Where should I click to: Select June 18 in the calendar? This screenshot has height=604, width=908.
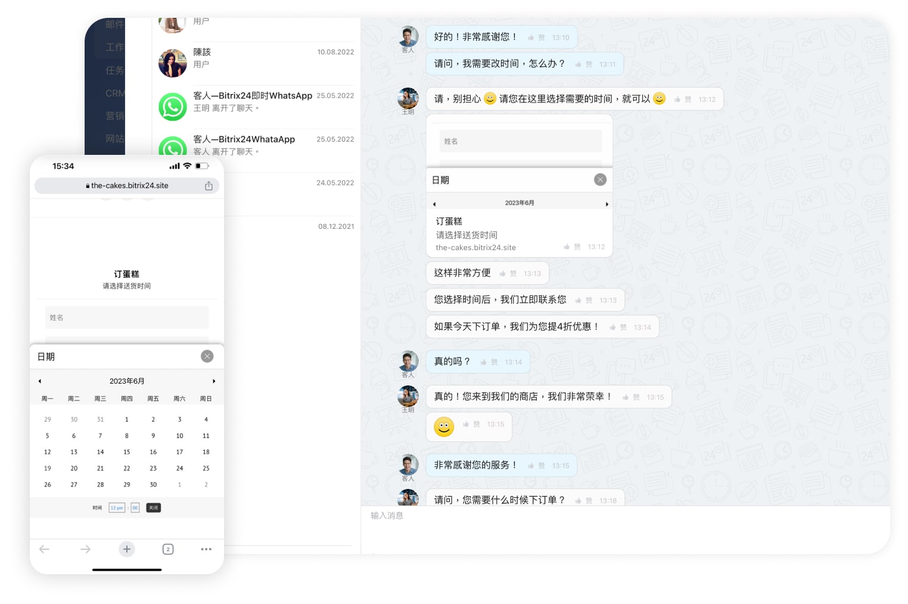pos(206,452)
